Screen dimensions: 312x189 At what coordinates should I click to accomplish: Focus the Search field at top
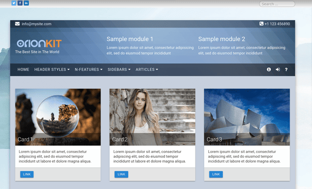277,4
